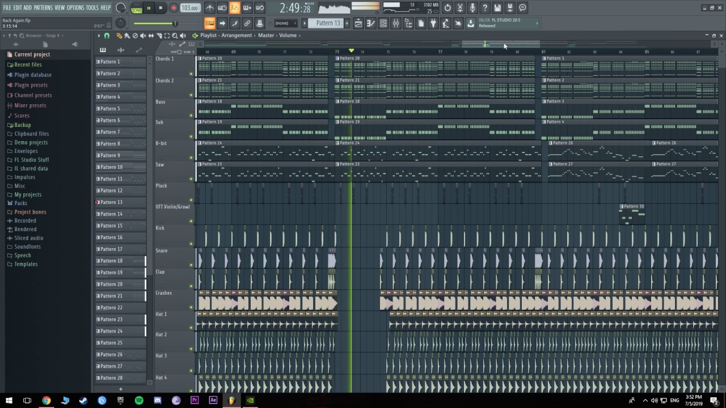Select the Zoom tool in playlist toolbar
This screenshot has height=408, width=726.
(175, 35)
